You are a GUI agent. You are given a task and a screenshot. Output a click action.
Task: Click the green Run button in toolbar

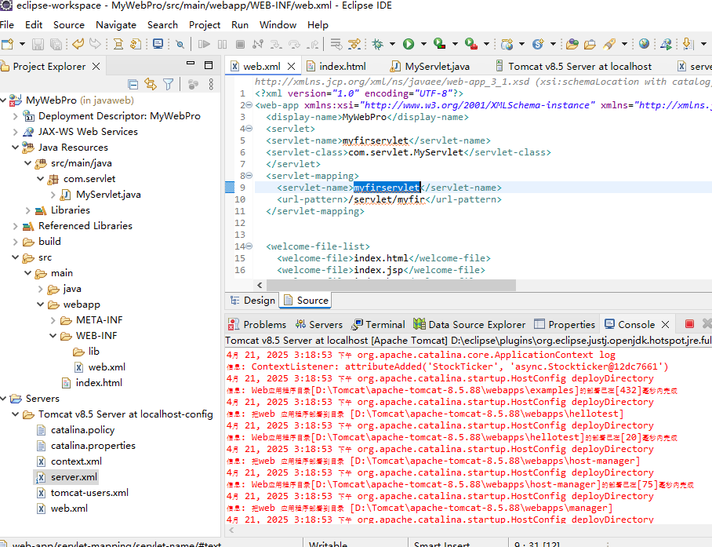pyautogui.click(x=409, y=44)
